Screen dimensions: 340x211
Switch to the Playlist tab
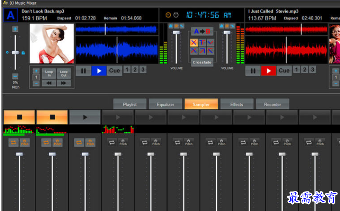coord(130,104)
